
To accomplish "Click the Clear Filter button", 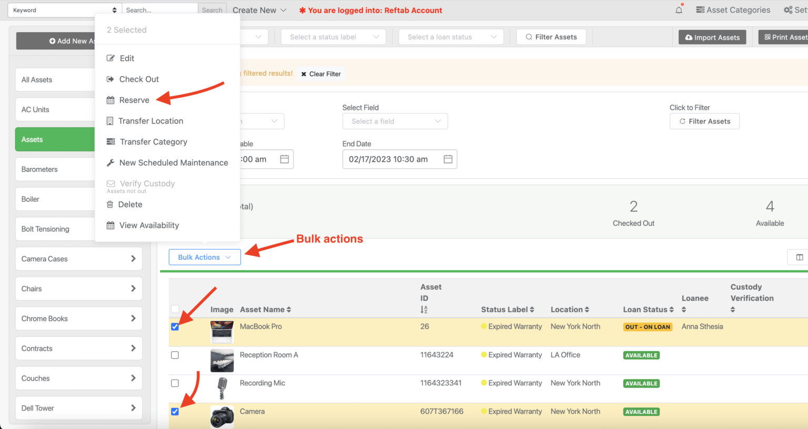I will pyautogui.click(x=320, y=74).
